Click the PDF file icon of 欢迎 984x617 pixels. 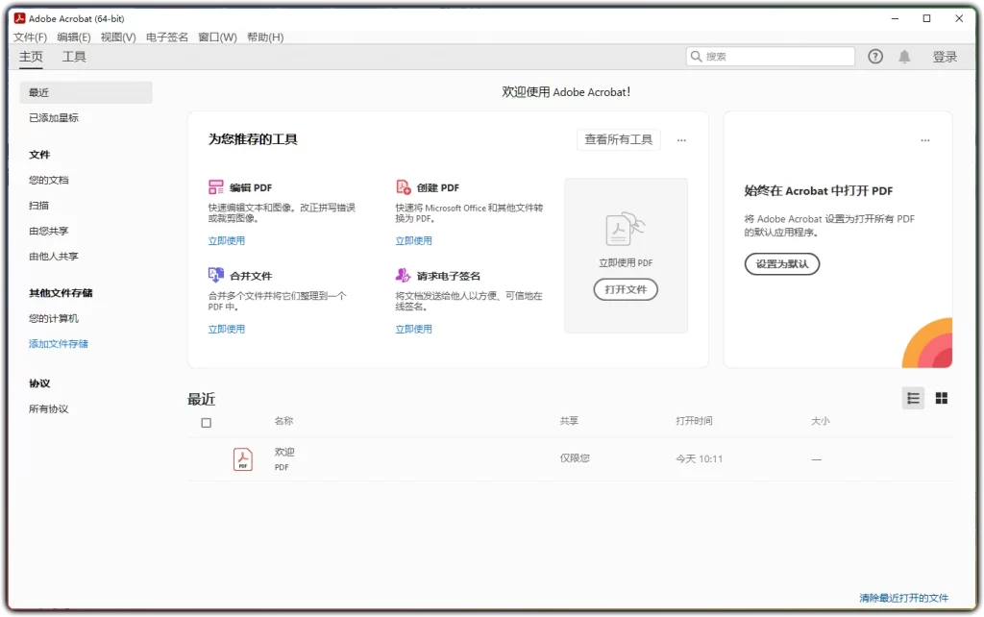(243, 459)
